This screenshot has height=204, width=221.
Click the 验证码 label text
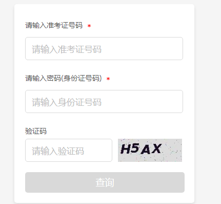pos(36,131)
